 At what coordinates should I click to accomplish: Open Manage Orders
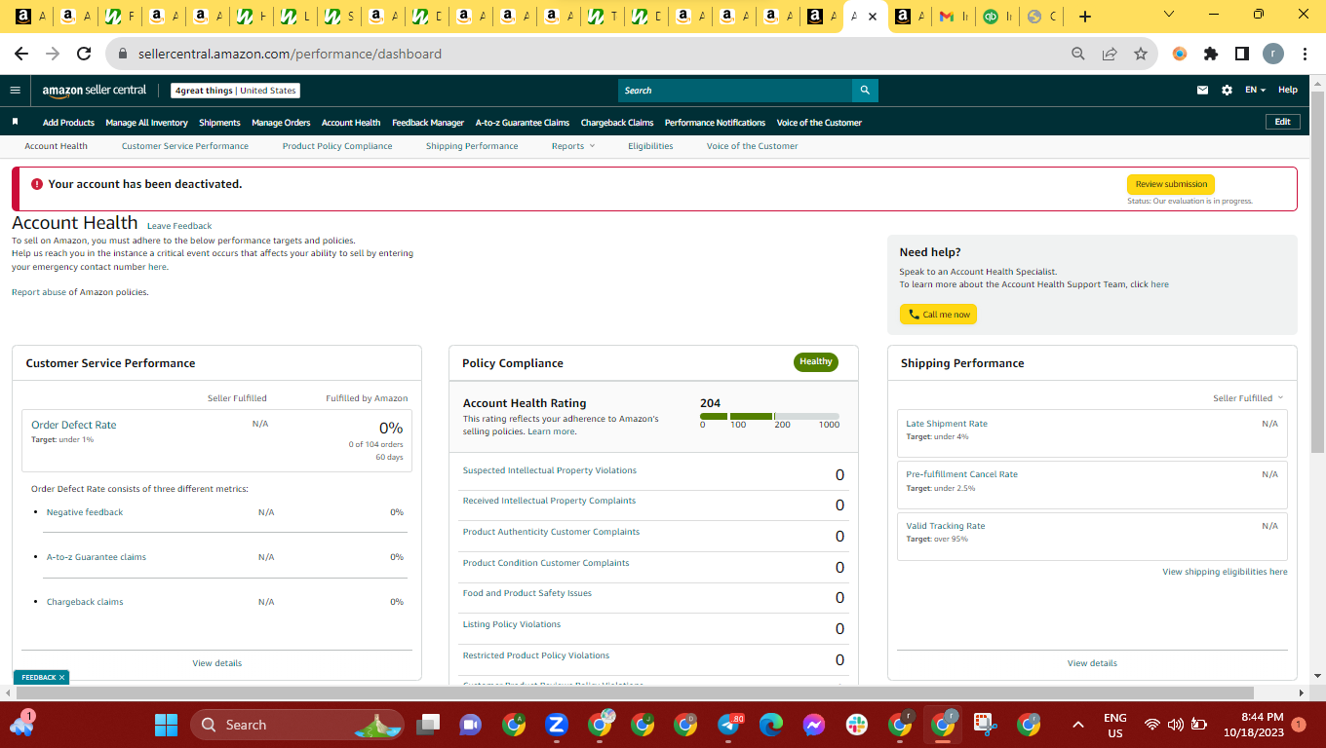281,123
